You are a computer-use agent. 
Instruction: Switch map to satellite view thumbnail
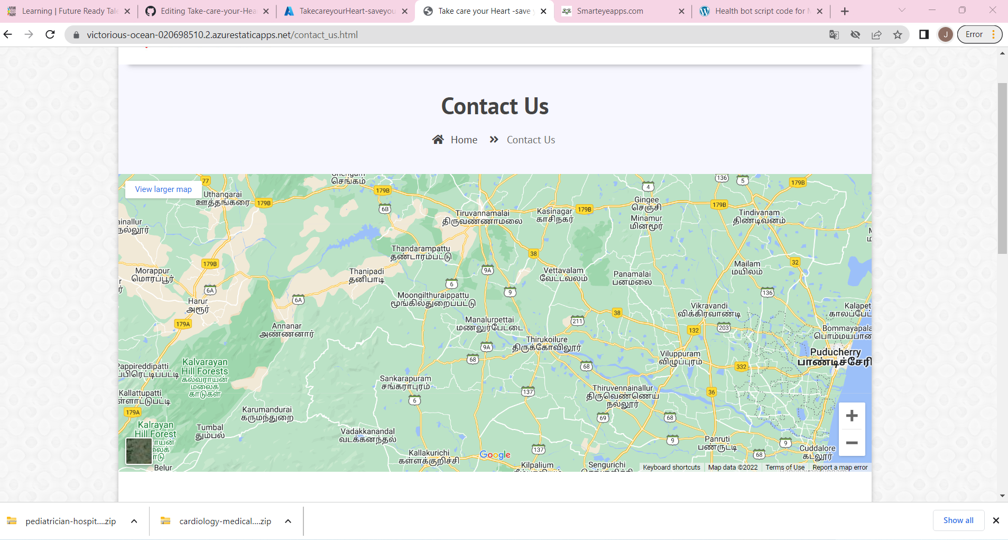139,451
